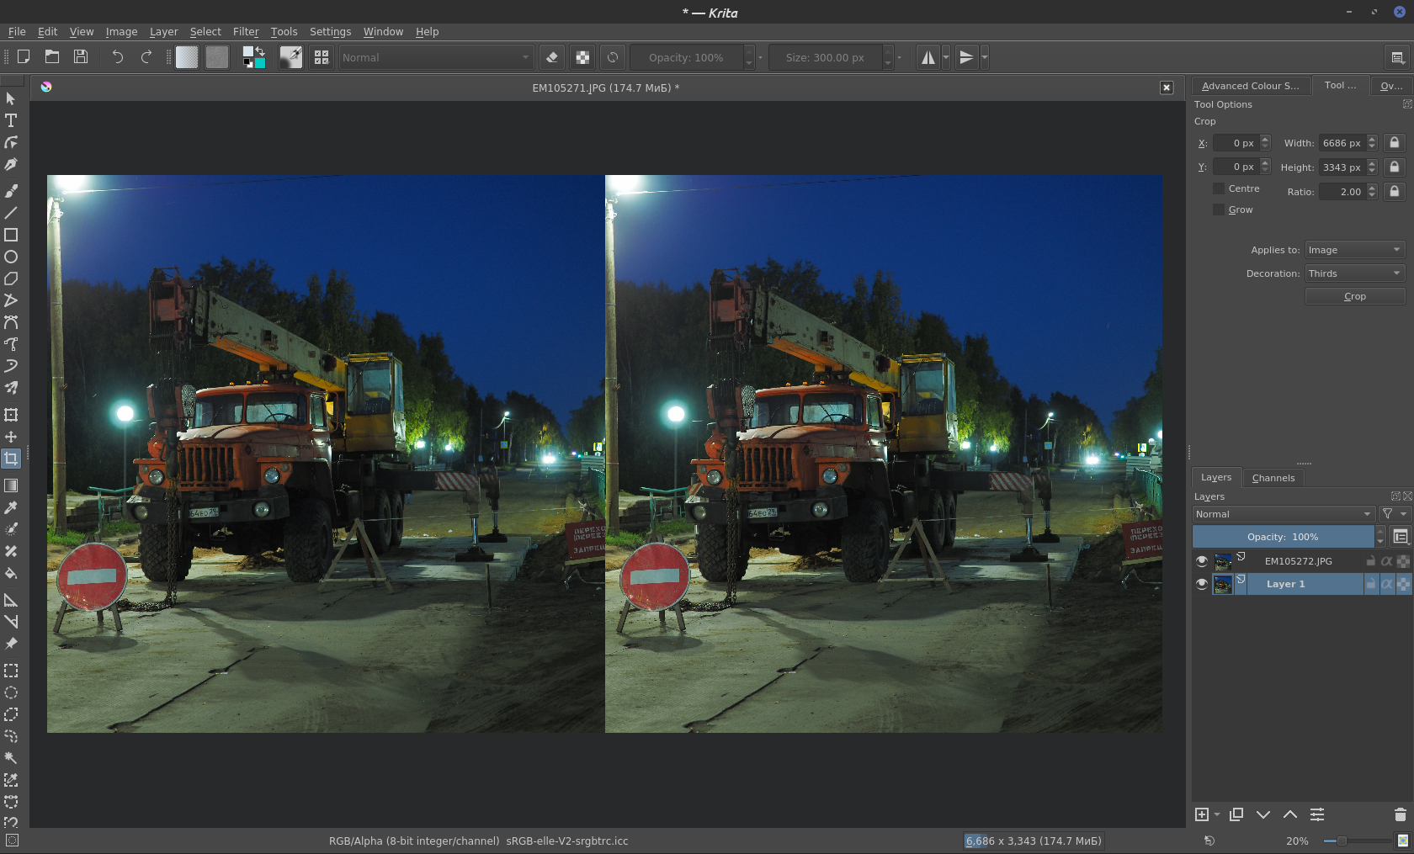The image size is (1414, 854).
Task: Switch to the Channels tab
Action: tap(1273, 478)
